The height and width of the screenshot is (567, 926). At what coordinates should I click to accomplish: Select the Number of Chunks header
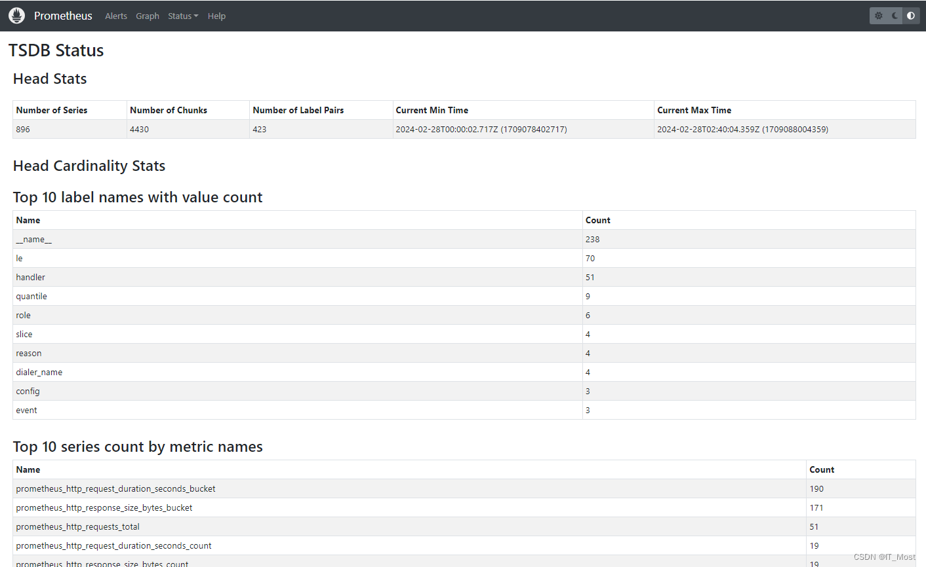[x=169, y=110]
